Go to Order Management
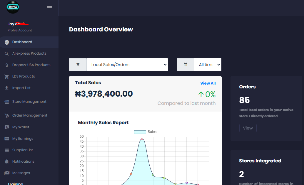Viewport: 304px width, 185px height. pyautogui.click(x=30, y=115)
